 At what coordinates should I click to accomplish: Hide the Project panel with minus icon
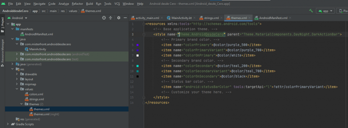[x=125, y=18]
